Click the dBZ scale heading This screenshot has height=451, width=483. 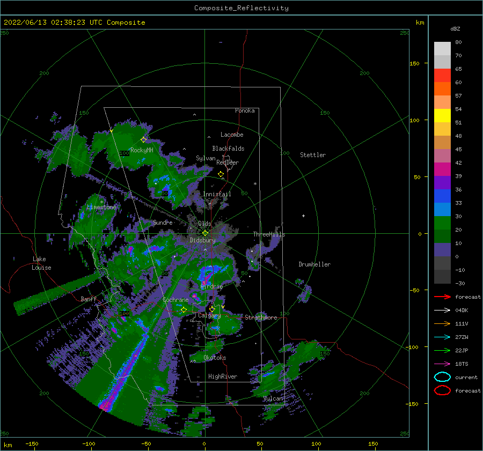455,28
